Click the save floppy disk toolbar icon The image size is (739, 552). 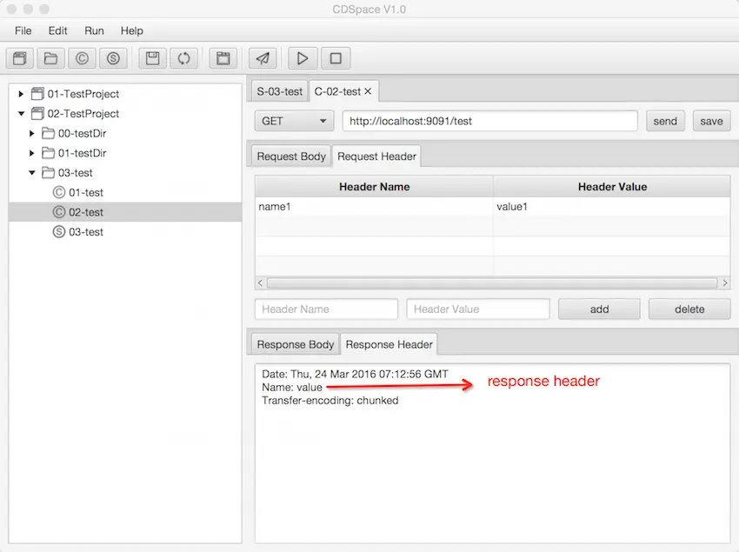pyautogui.click(x=153, y=58)
